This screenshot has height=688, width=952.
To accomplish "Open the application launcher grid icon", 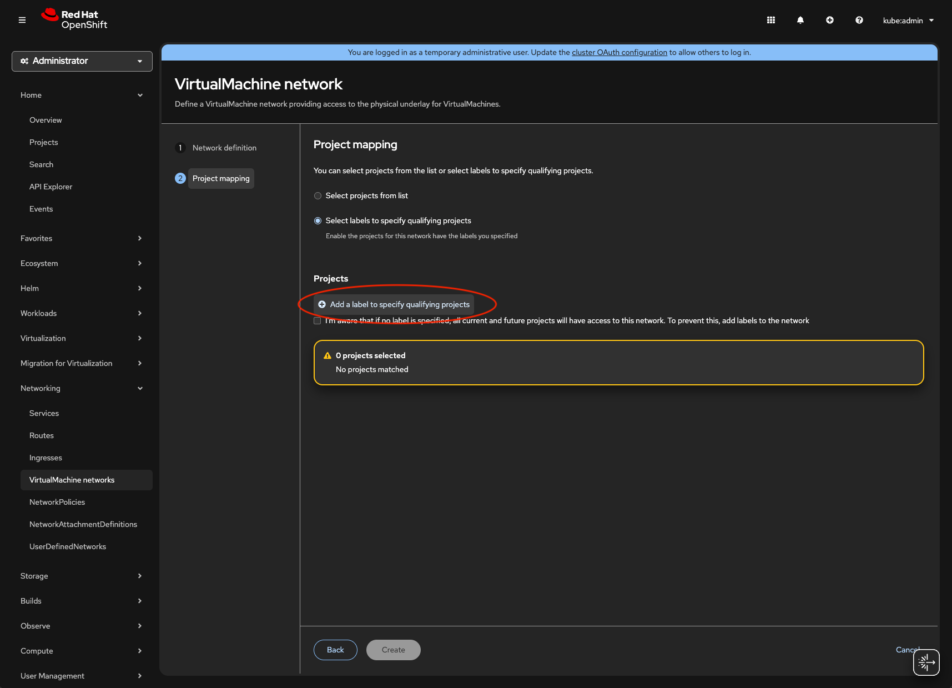I will (x=771, y=20).
